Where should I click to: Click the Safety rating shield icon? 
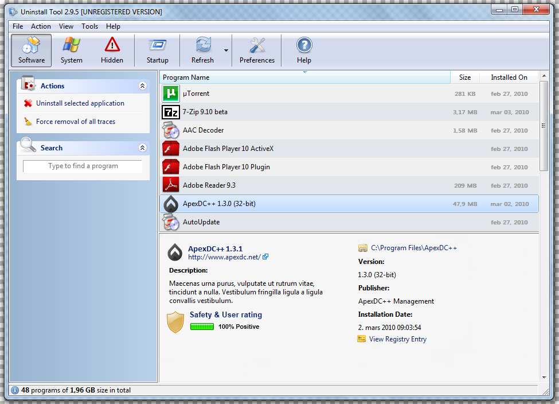(175, 322)
